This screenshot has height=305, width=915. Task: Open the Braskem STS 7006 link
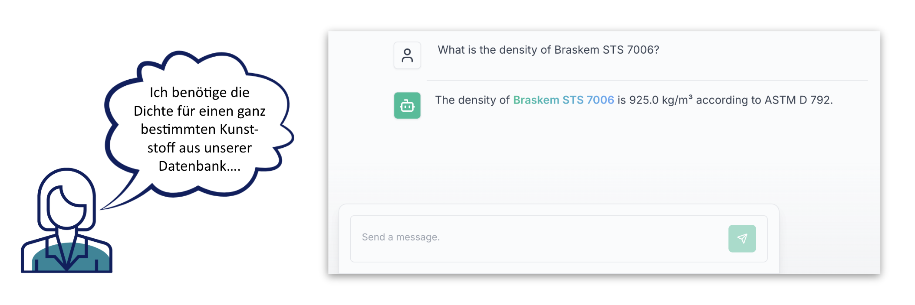[x=563, y=100]
